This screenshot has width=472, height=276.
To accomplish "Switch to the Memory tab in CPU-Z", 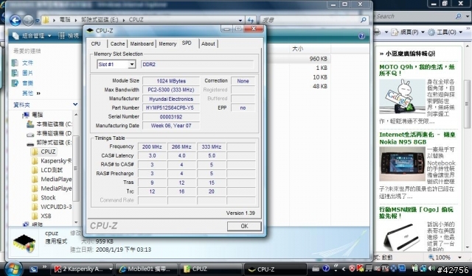I will 167,44.
